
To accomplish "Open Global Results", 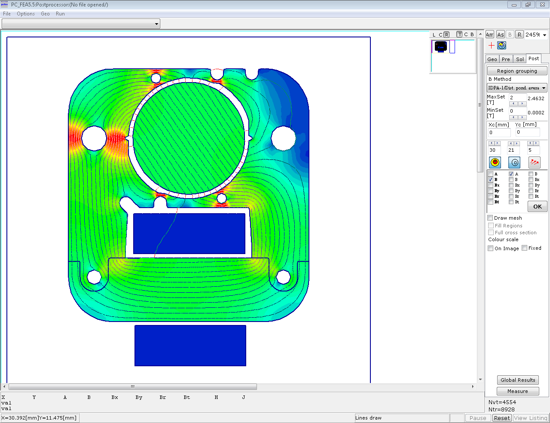I will click(518, 380).
